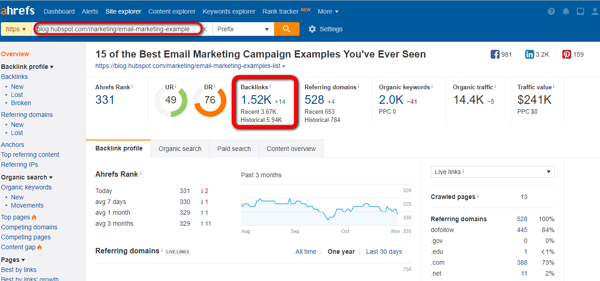Clear the URL field with the X icon
The width and height of the screenshot is (600, 281).
pos(204,29)
